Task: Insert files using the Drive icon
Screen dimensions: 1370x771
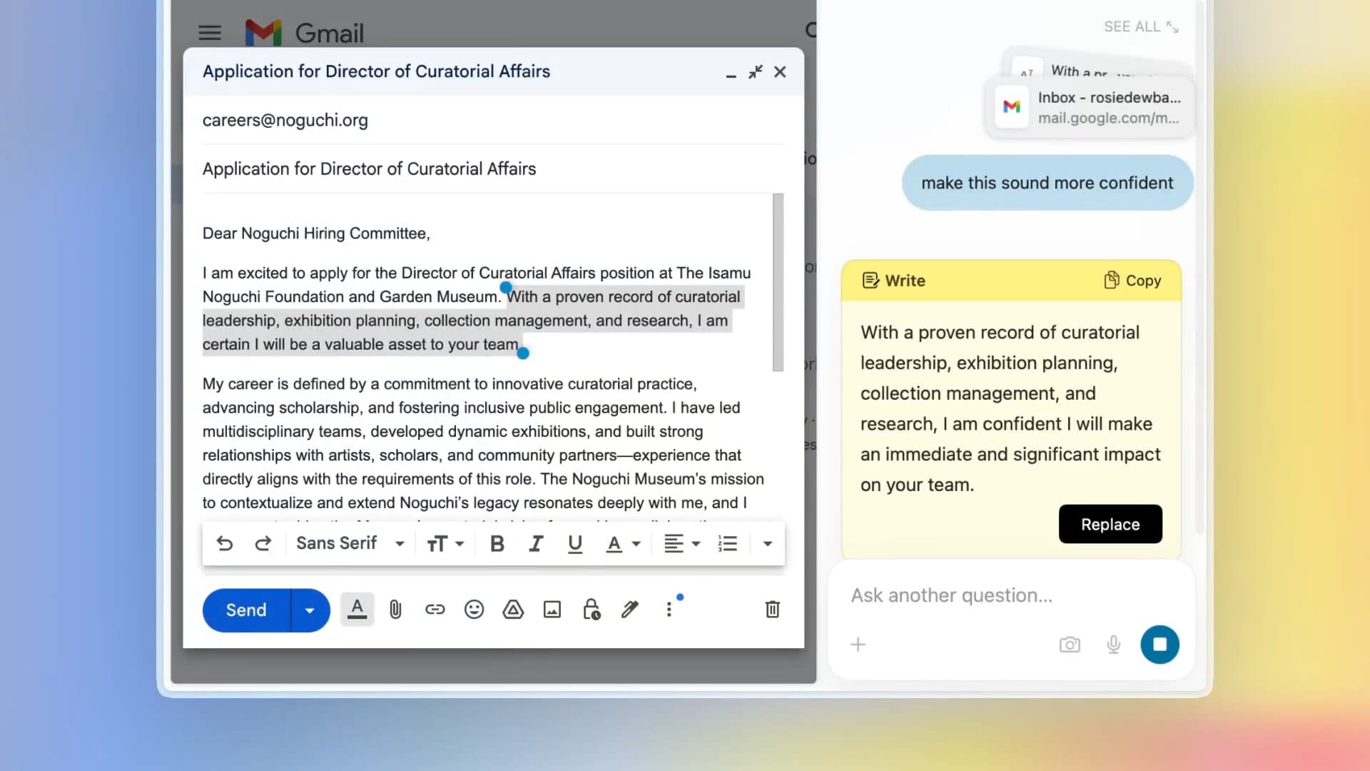Action: [x=513, y=610]
